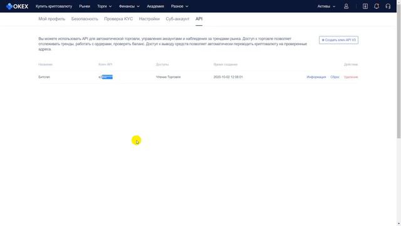
Task: Switch to the Безопасность tab
Action: coord(85,19)
